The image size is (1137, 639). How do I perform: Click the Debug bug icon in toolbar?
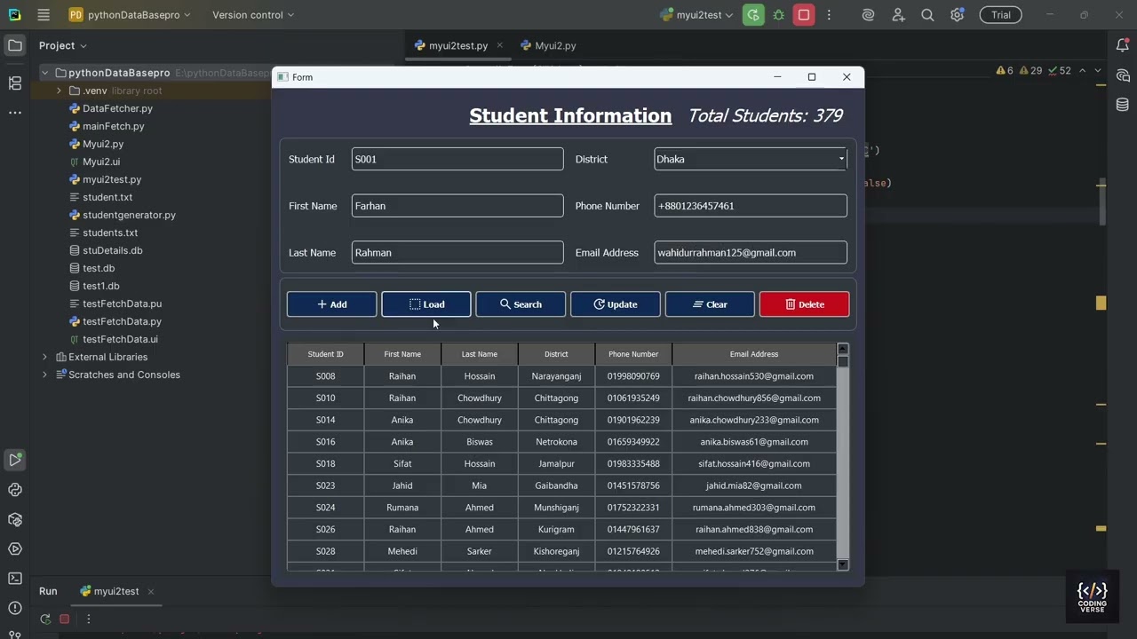(x=779, y=15)
